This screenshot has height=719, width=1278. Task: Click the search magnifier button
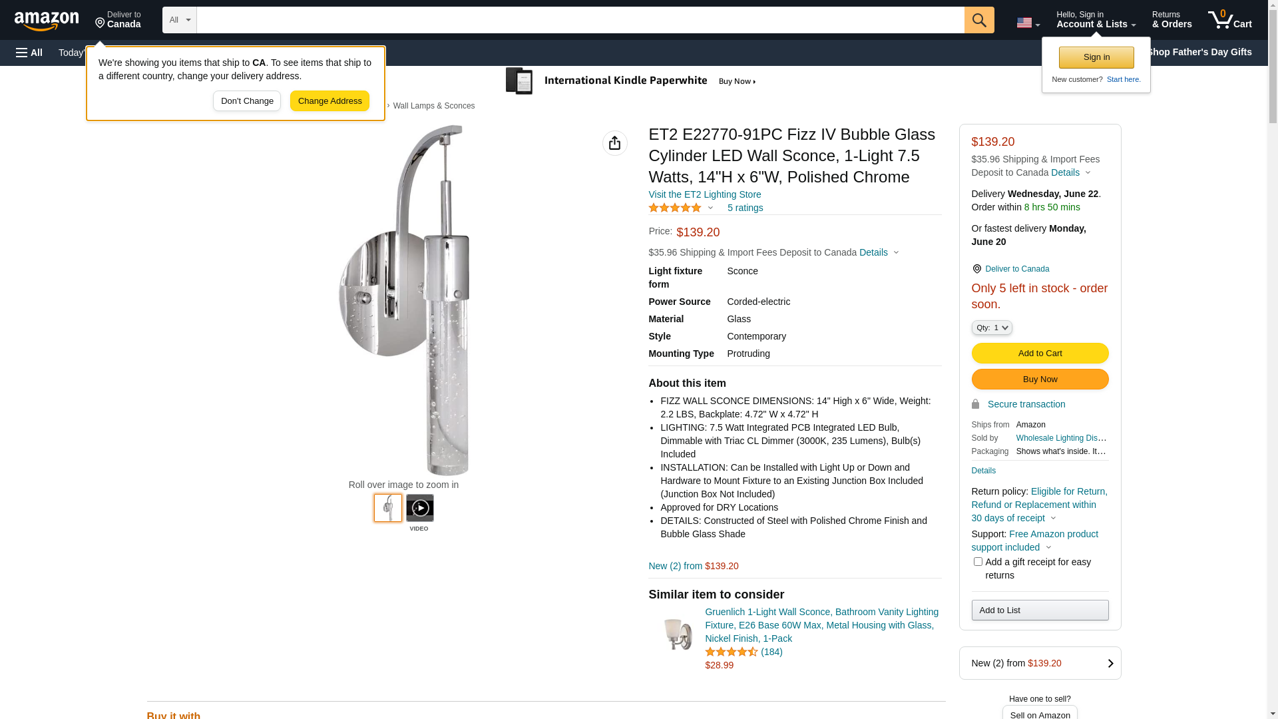click(978, 20)
